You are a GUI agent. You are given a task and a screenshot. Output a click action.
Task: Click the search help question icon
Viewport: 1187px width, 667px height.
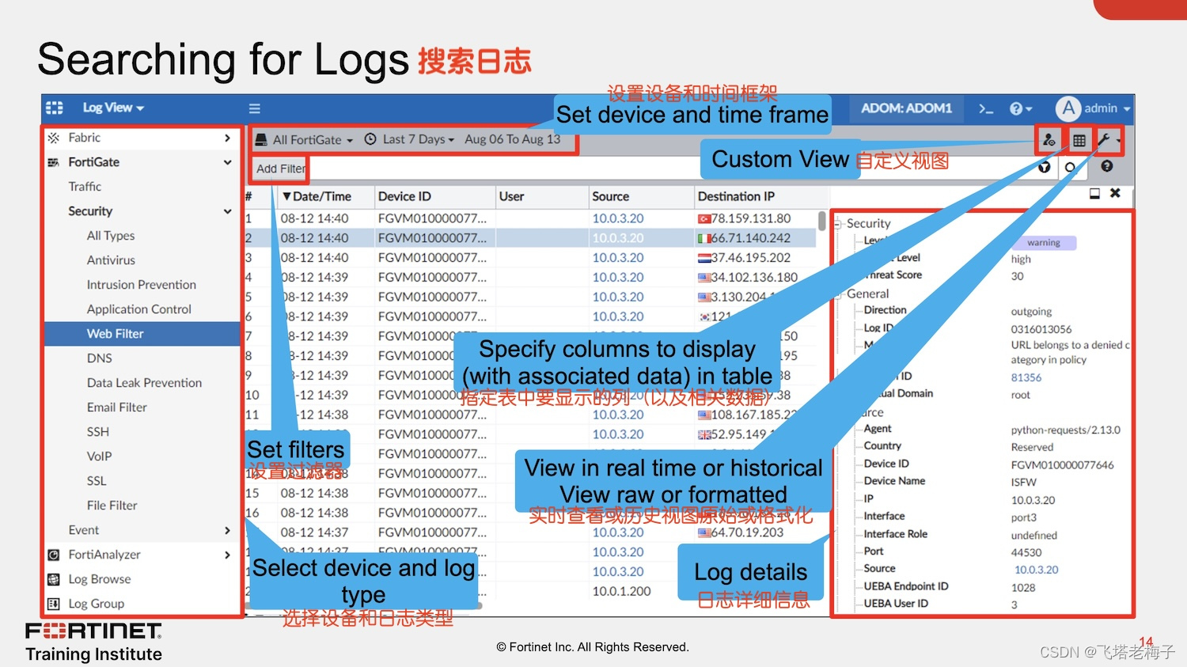coord(1106,166)
